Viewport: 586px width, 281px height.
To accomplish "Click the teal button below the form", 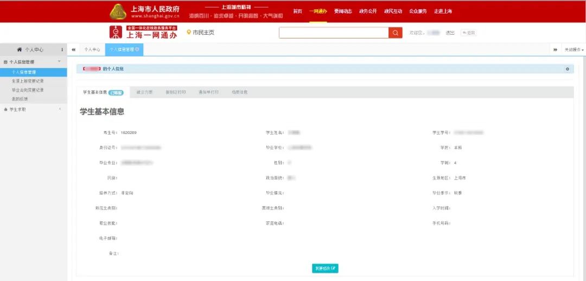I will point(325,269).
